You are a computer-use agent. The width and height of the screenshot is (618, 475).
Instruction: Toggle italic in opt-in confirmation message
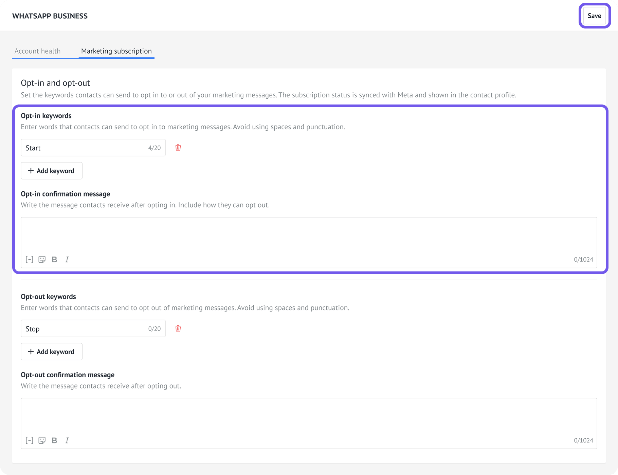(67, 260)
